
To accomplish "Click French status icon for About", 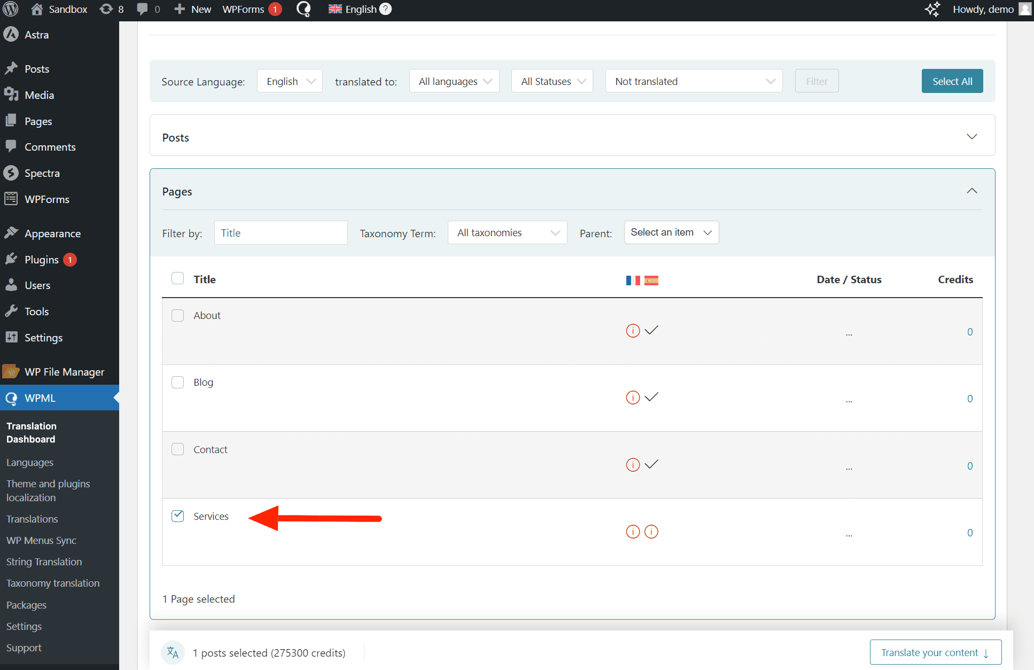I will click(x=633, y=331).
